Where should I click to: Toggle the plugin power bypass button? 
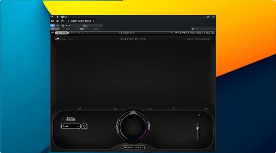coord(53,25)
